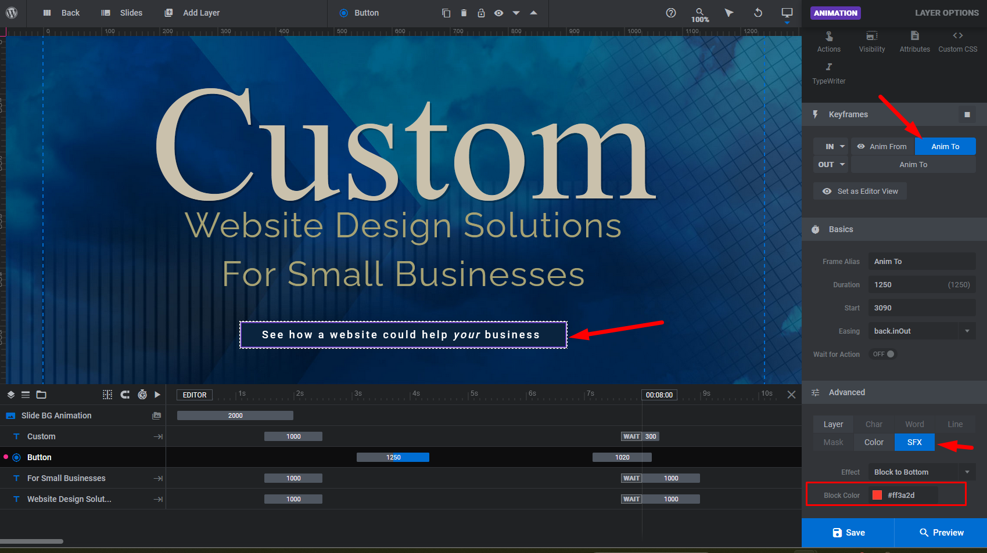987x553 pixels.
Task: Click Add Layer in top bar
Action: [x=192, y=13]
